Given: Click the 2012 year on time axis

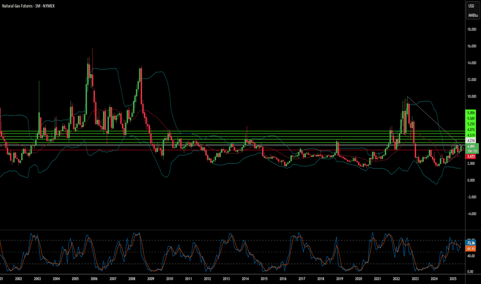Looking at the screenshot, I should 207,279.
